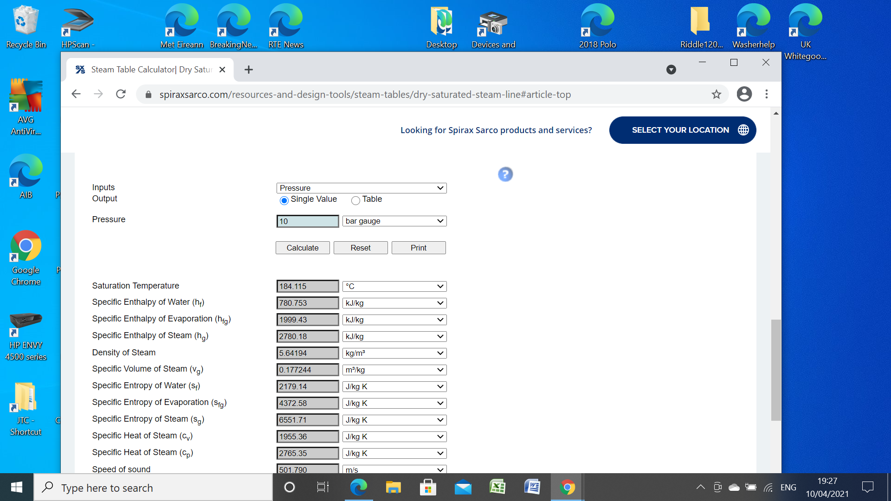Open the Inputs Pressure dropdown
This screenshot has height=501, width=891.
click(362, 188)
